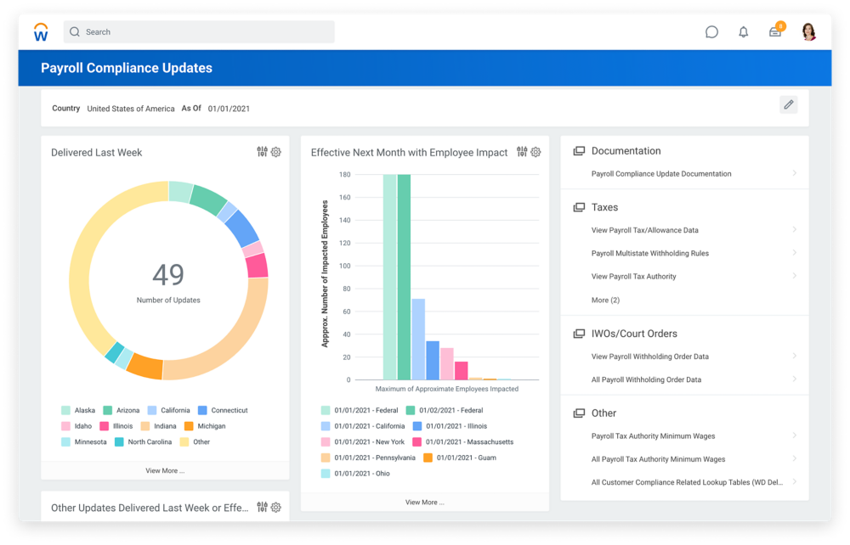Open filter settings for Delivered Last Week

[262, 152]
